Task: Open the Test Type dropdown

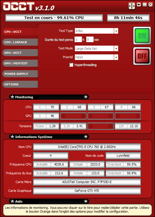Action: pos(116,31)
